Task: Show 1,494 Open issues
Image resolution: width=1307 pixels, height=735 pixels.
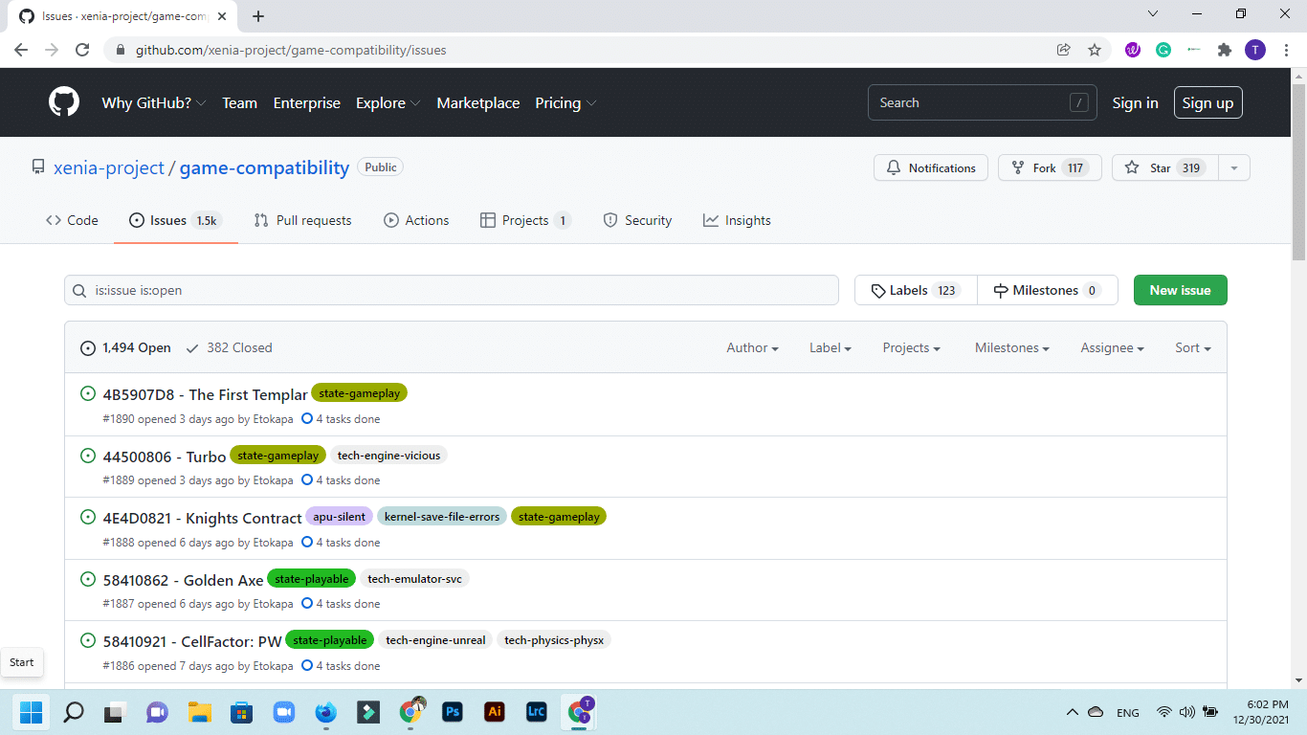Action: (x=125, y=347)
